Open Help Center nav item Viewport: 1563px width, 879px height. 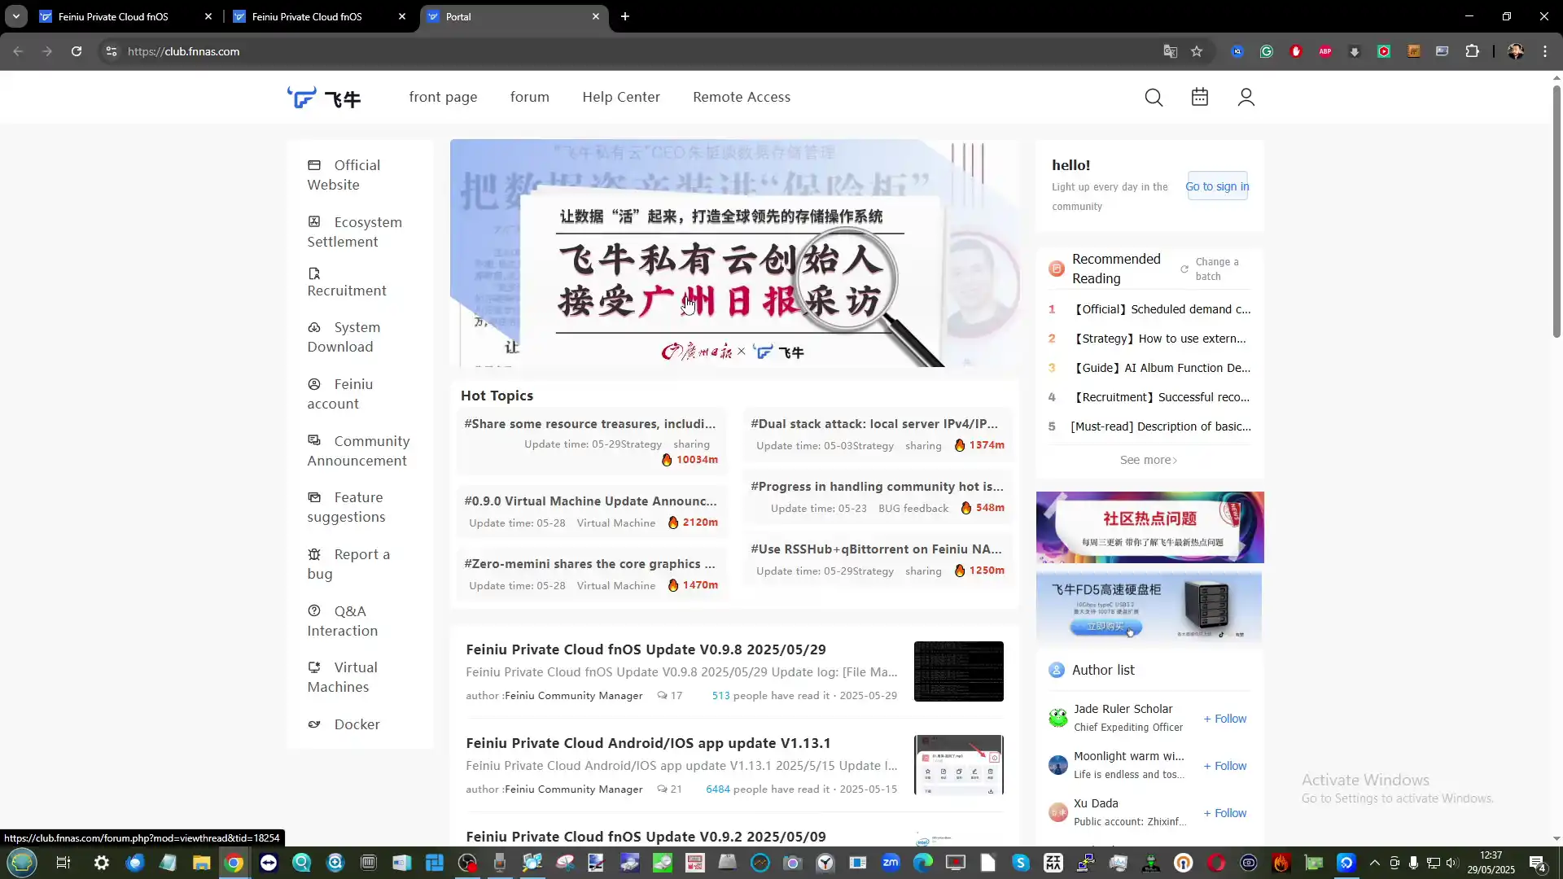tap(621, 97)
